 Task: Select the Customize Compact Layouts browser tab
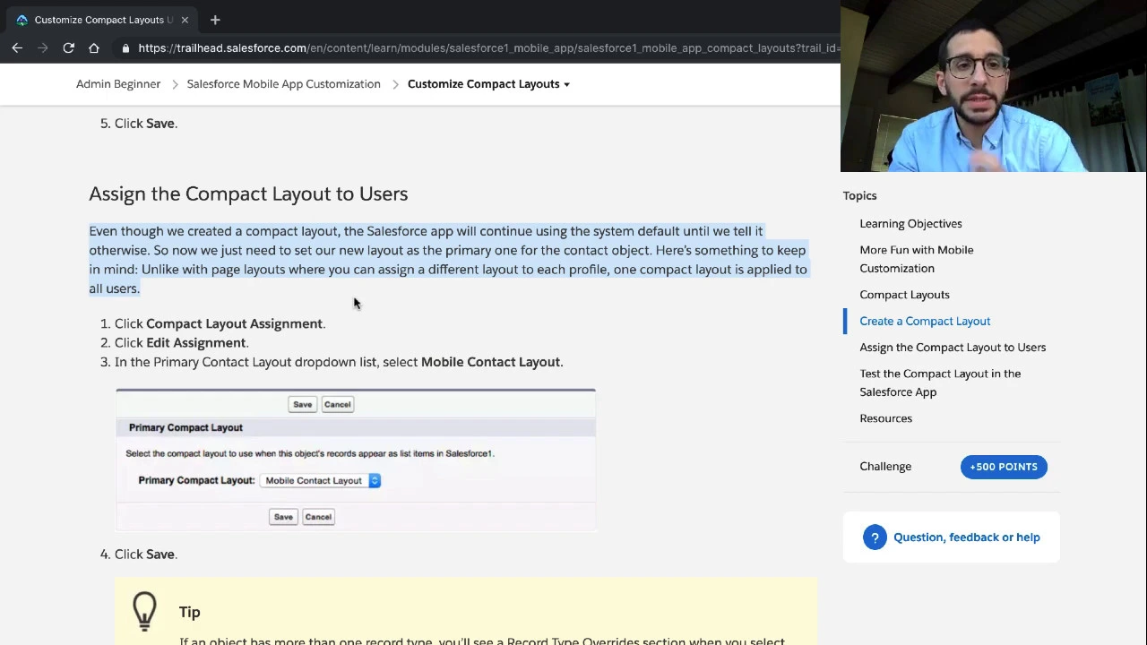(x=101, y=20)
